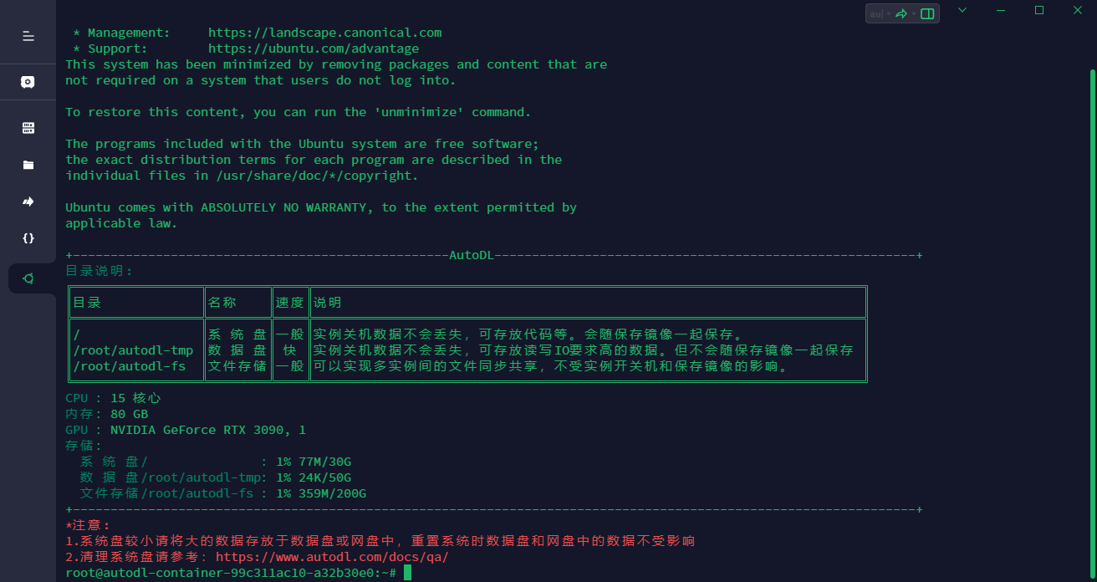Click the '1% 24K/50G' storage value

pyautogui.click(x=314, y=477)
